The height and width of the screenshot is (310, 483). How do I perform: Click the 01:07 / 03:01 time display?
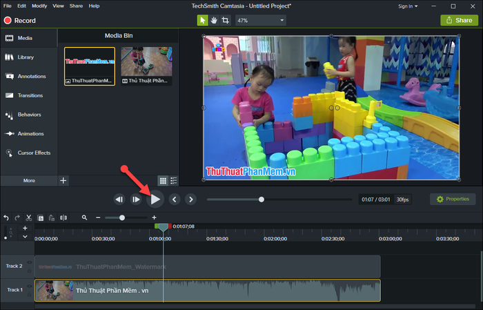point(376,200)
